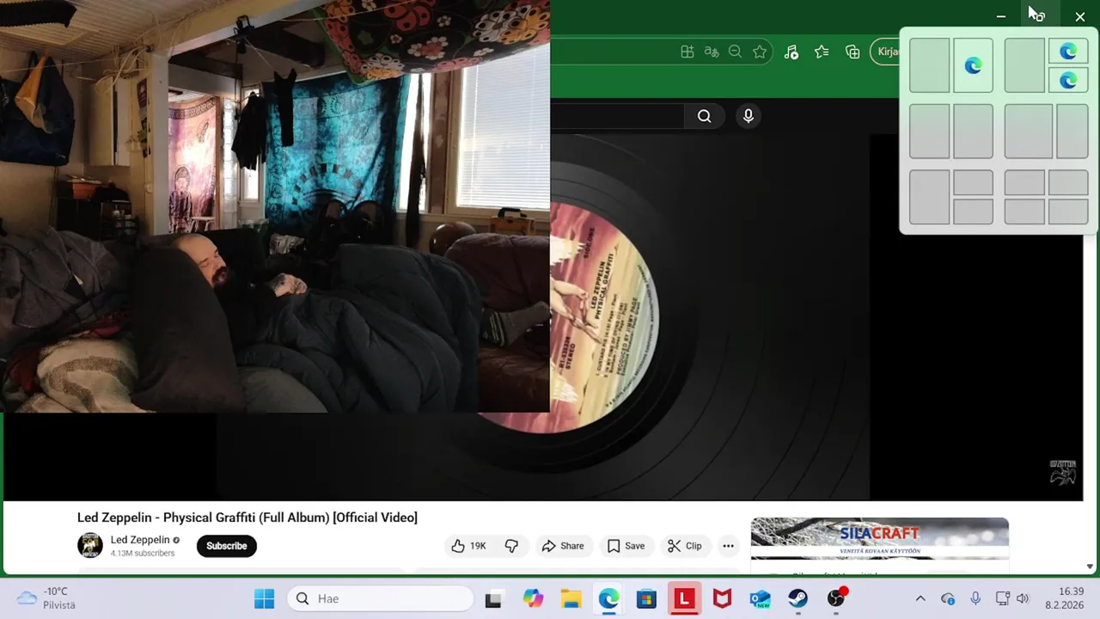
Task: Pick the upper stacked Edge snap zone
Action: point(1068,52)
